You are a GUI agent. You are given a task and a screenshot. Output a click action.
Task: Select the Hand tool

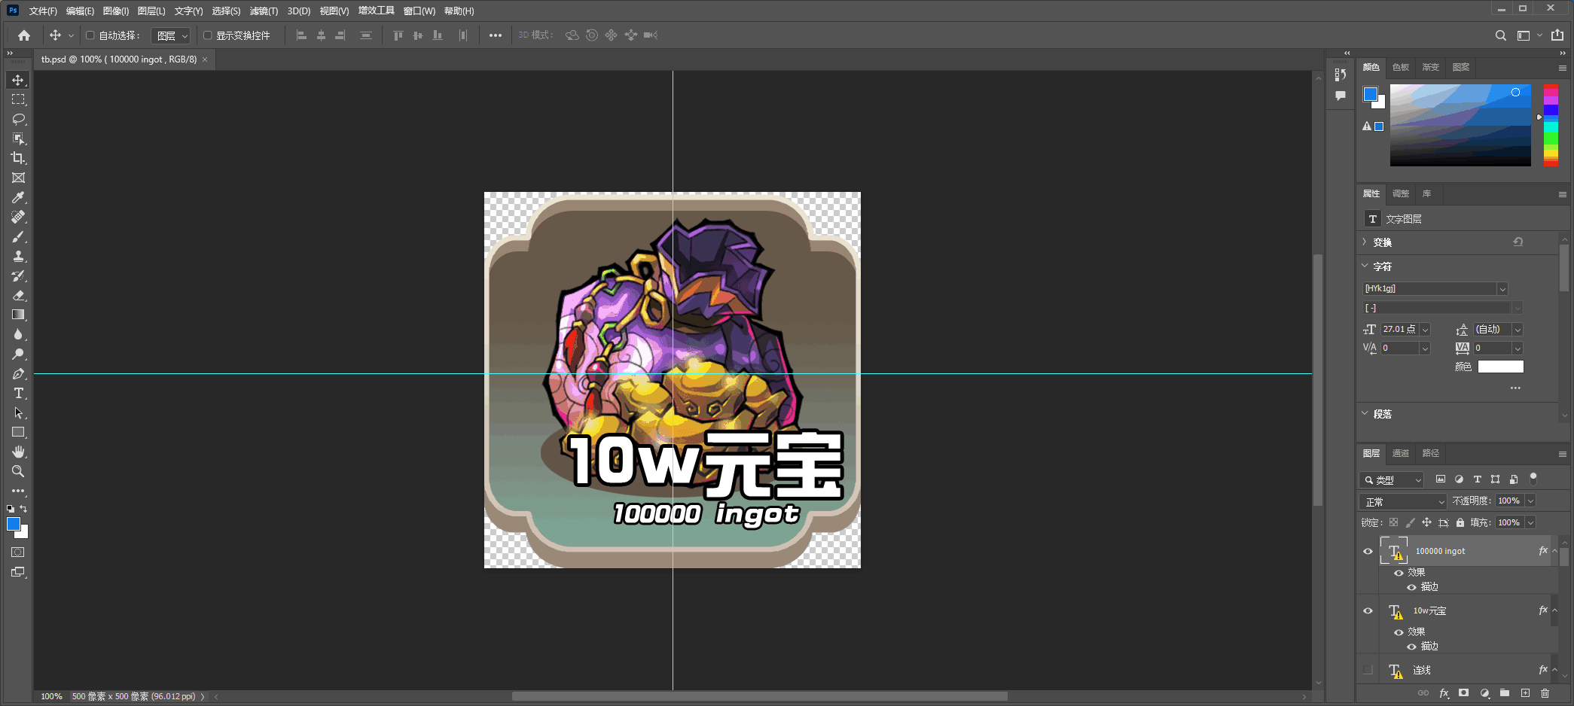point(18,452)
